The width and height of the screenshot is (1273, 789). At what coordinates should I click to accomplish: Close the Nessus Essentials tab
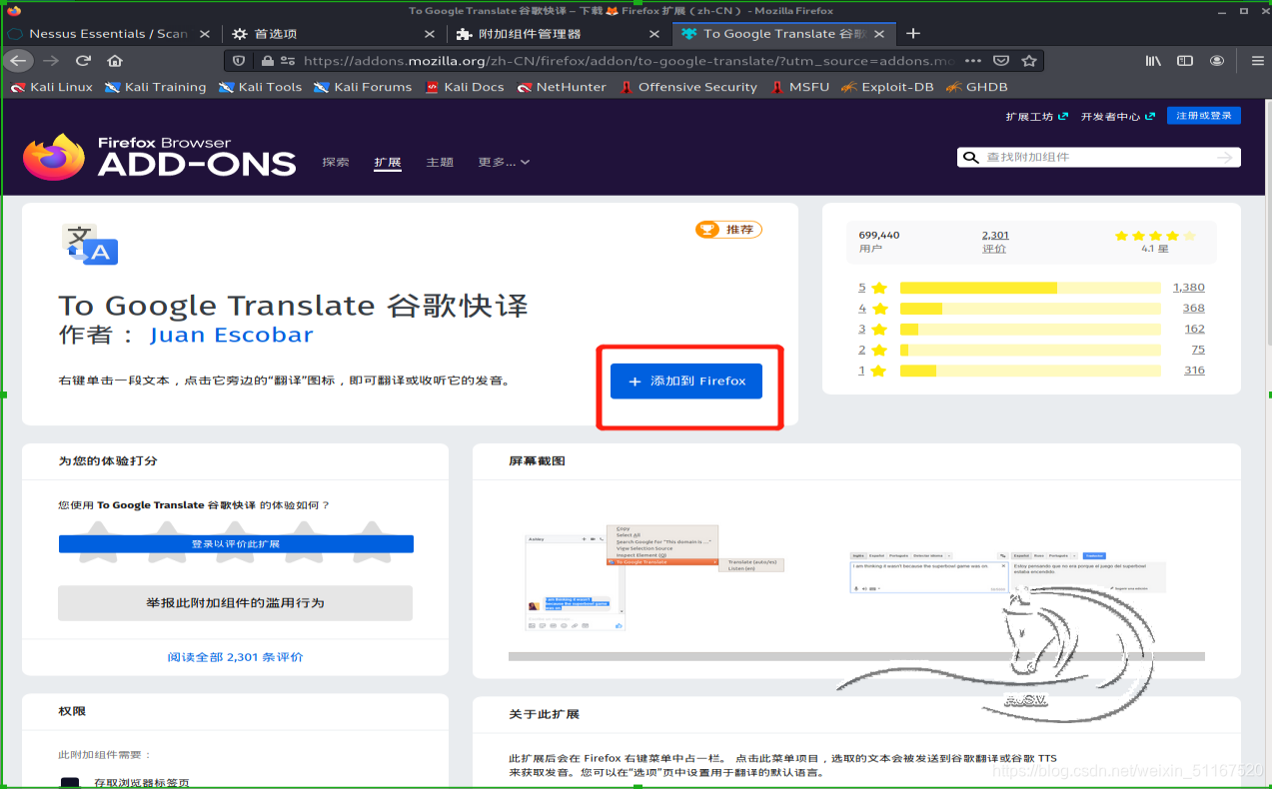(x=205, y=33)
